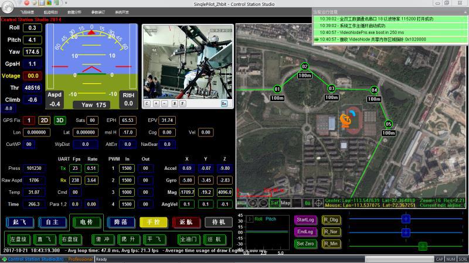Click the map crosshair center icon
This screenshot has height=263, width=469.
tap(318, 203)
